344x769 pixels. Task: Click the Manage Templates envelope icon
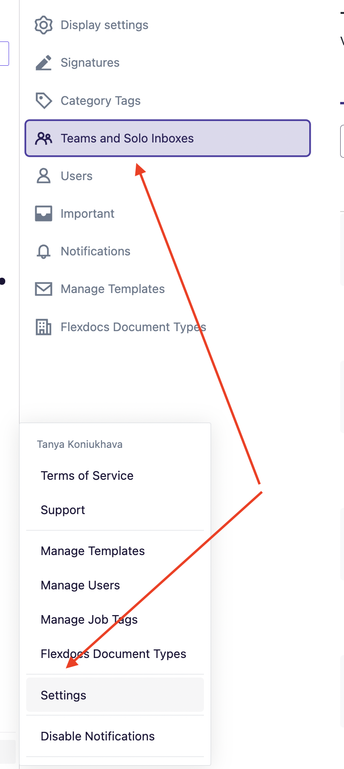click(x=43, y=289)
